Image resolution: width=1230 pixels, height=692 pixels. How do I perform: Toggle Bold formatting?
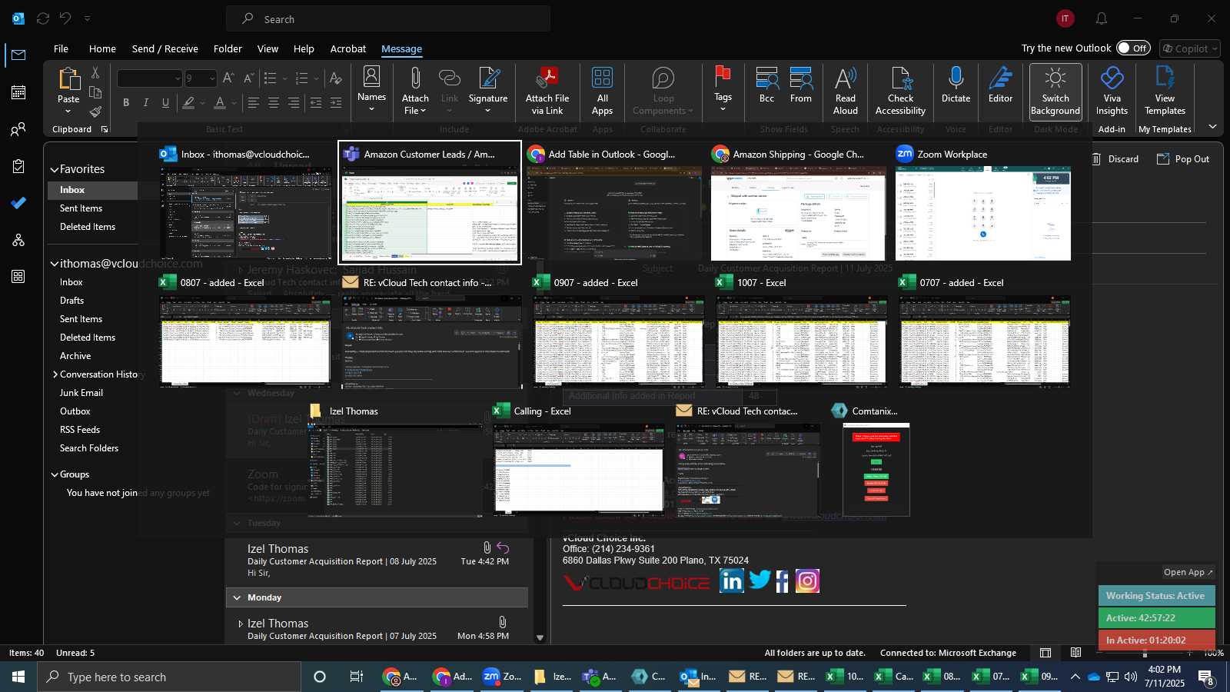126,103
